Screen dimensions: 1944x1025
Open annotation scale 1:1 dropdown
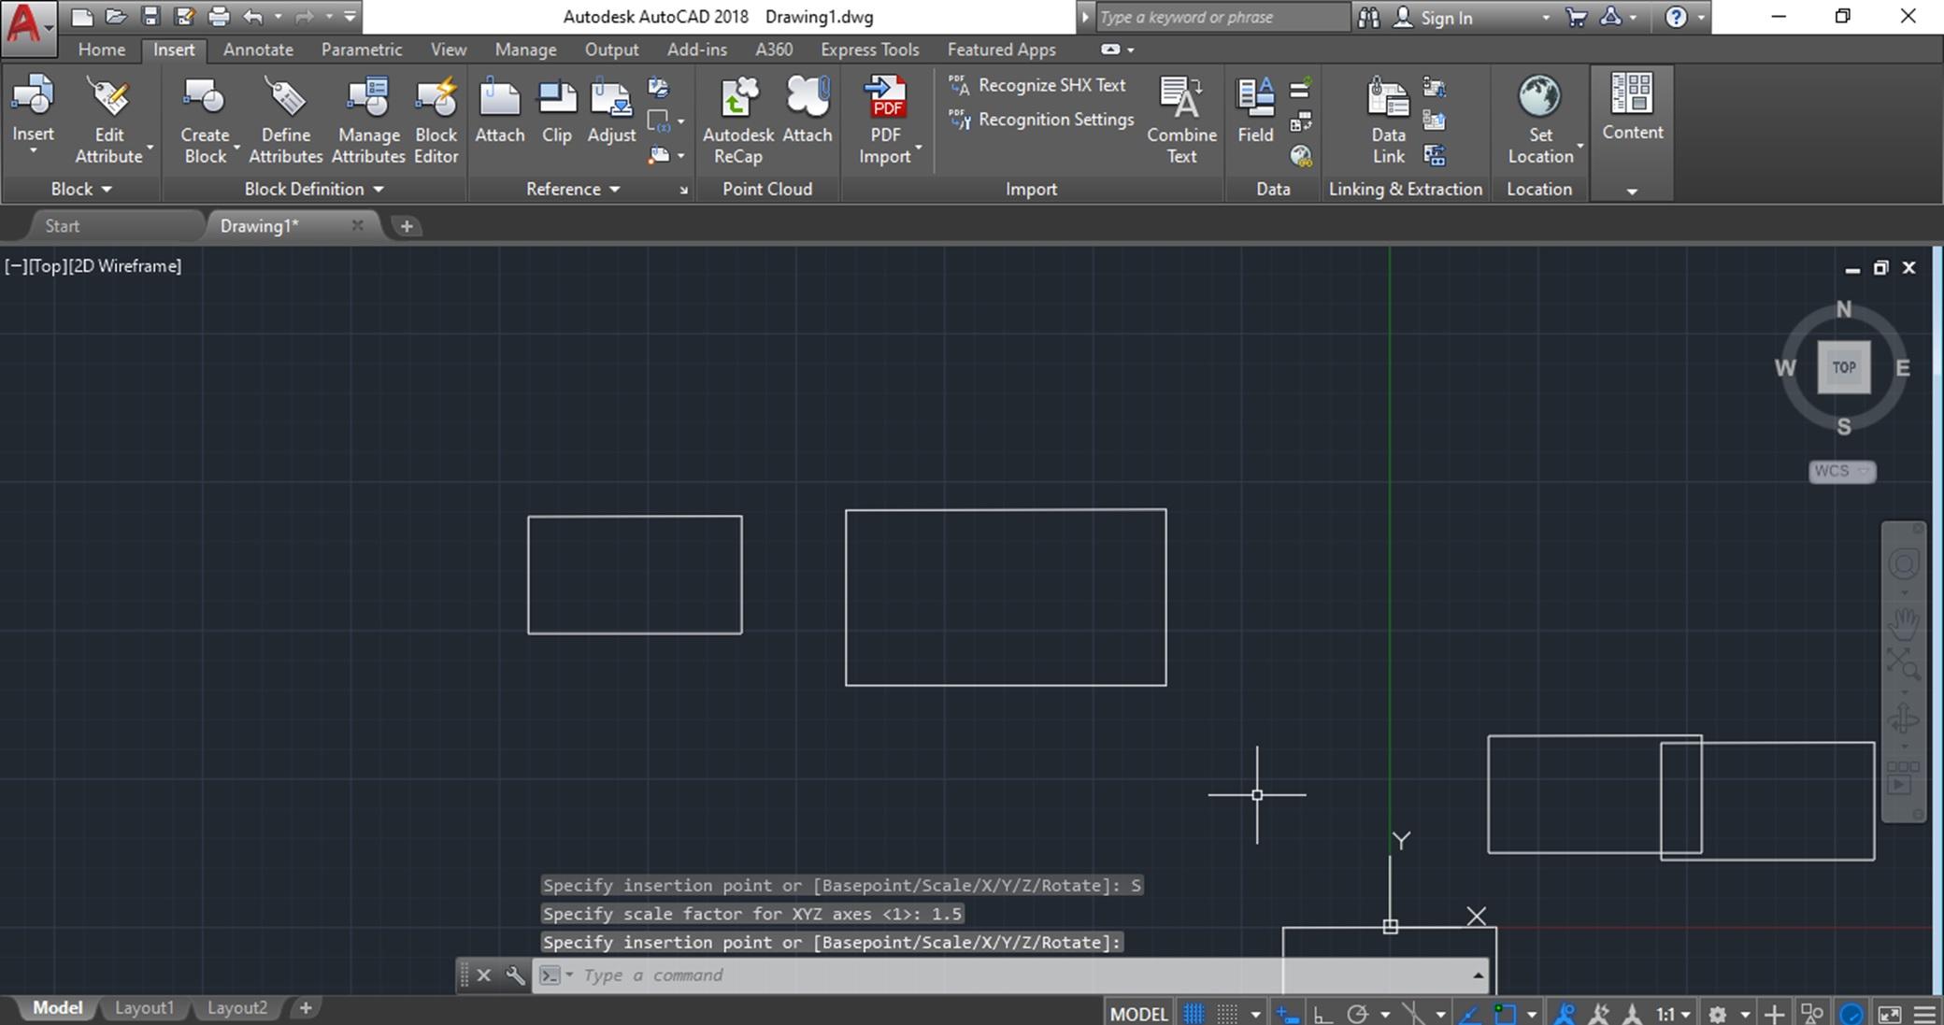1673,1014
